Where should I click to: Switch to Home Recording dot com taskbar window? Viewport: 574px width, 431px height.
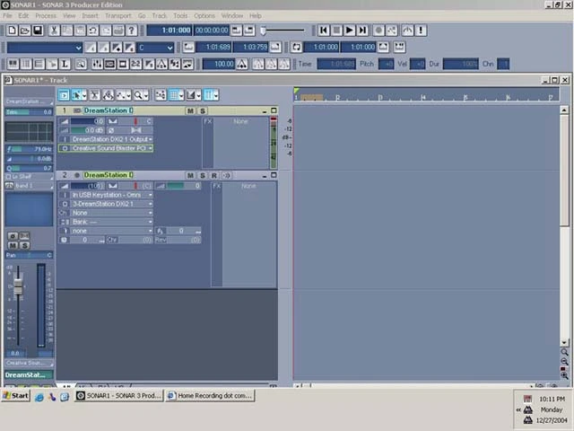[x=210, y=396]
